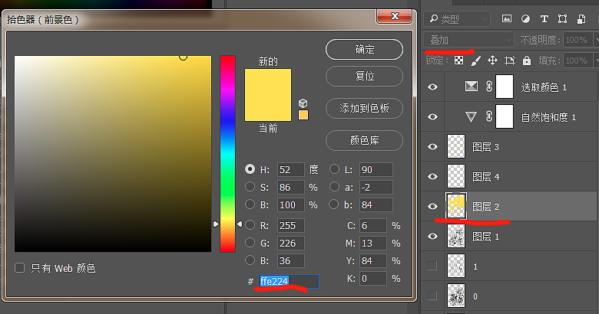The height and width of the screenshot is (314, 599).
Task: Open the 类型 layer filter dropdown
Action: coord(458,18)
